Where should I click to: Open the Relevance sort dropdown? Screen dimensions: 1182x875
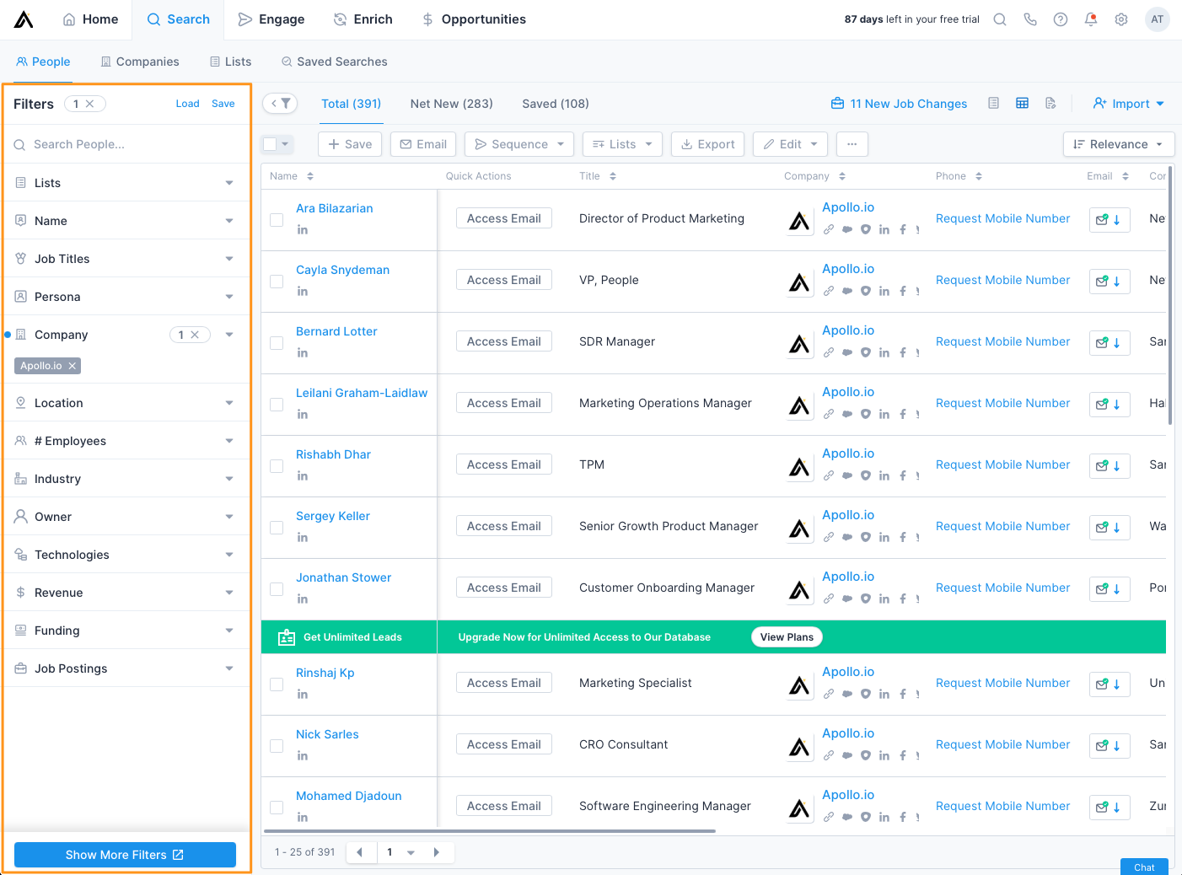tap(1119, 144)
